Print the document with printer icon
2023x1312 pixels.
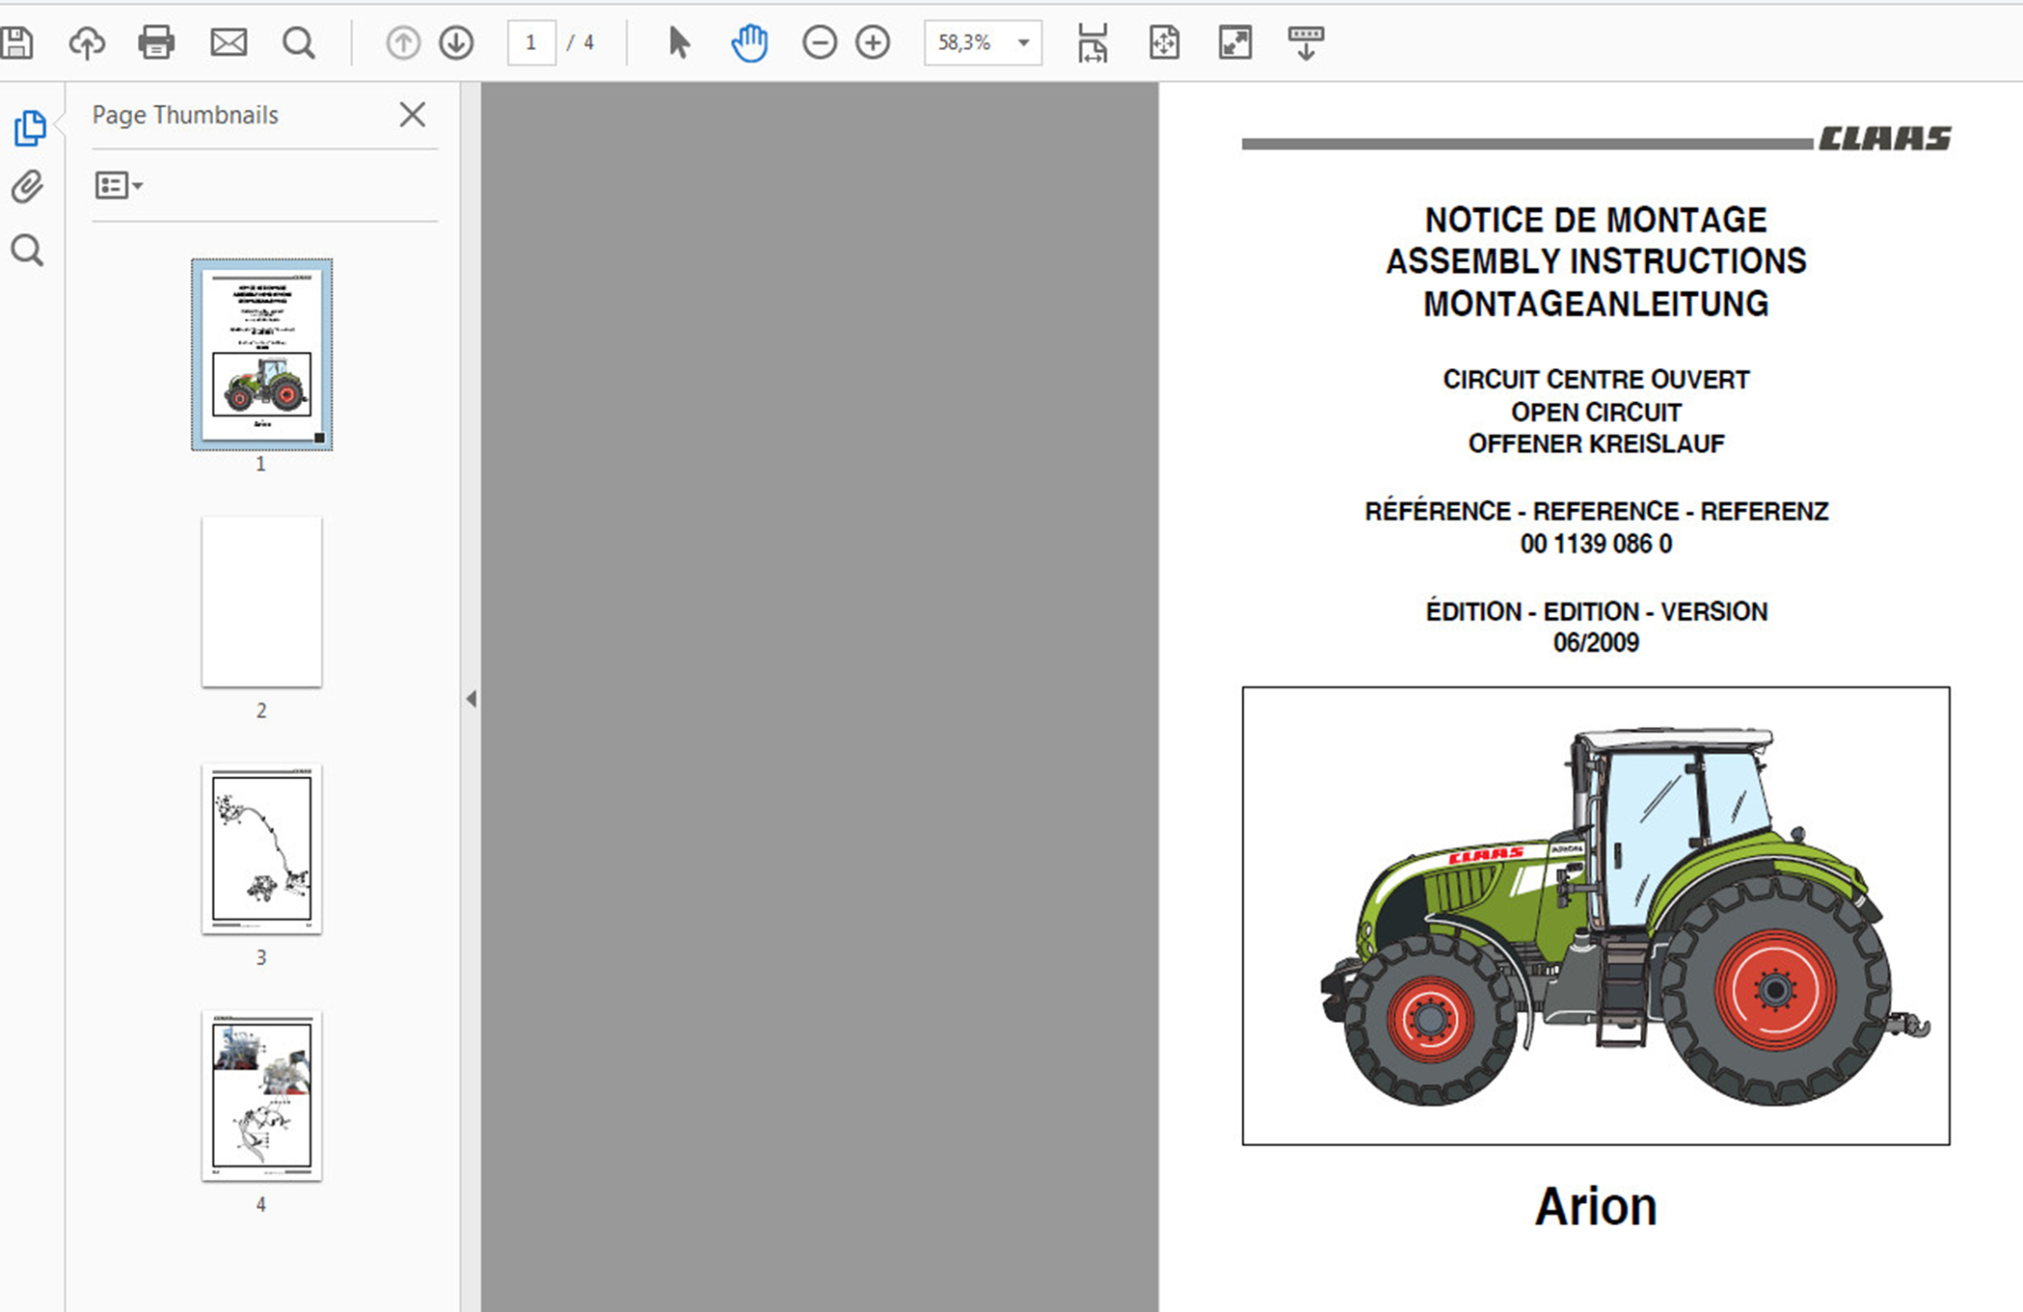pyautogui.click(x=156, y=42)
